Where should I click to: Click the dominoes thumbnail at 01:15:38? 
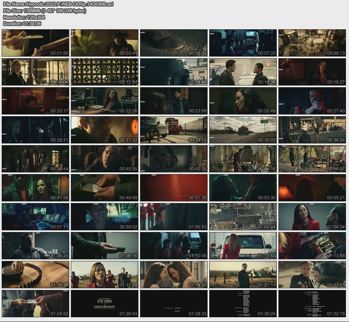[x=35, y=275]
